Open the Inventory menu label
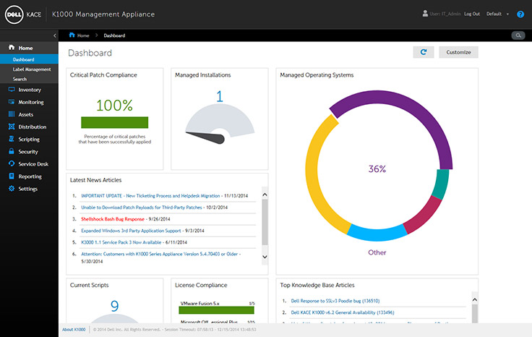 30,90
